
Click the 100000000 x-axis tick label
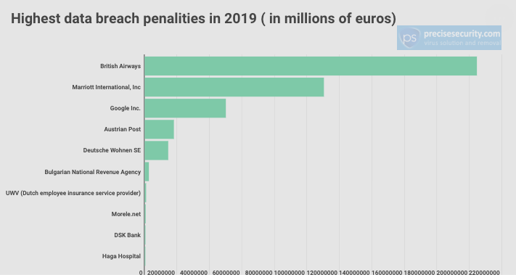click(x=290, y=273)
